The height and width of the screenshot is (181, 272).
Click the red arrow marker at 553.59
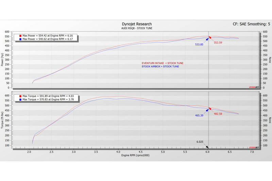(210, 38)
